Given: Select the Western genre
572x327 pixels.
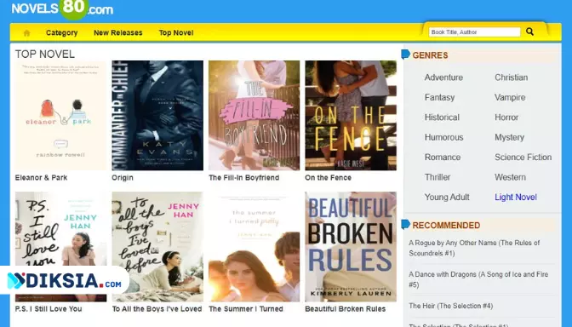Looking at the screenshot, I should pos(510,177).
